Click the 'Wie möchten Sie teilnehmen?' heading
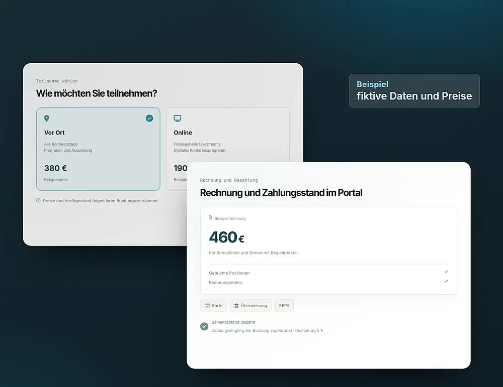 [97, 93]
